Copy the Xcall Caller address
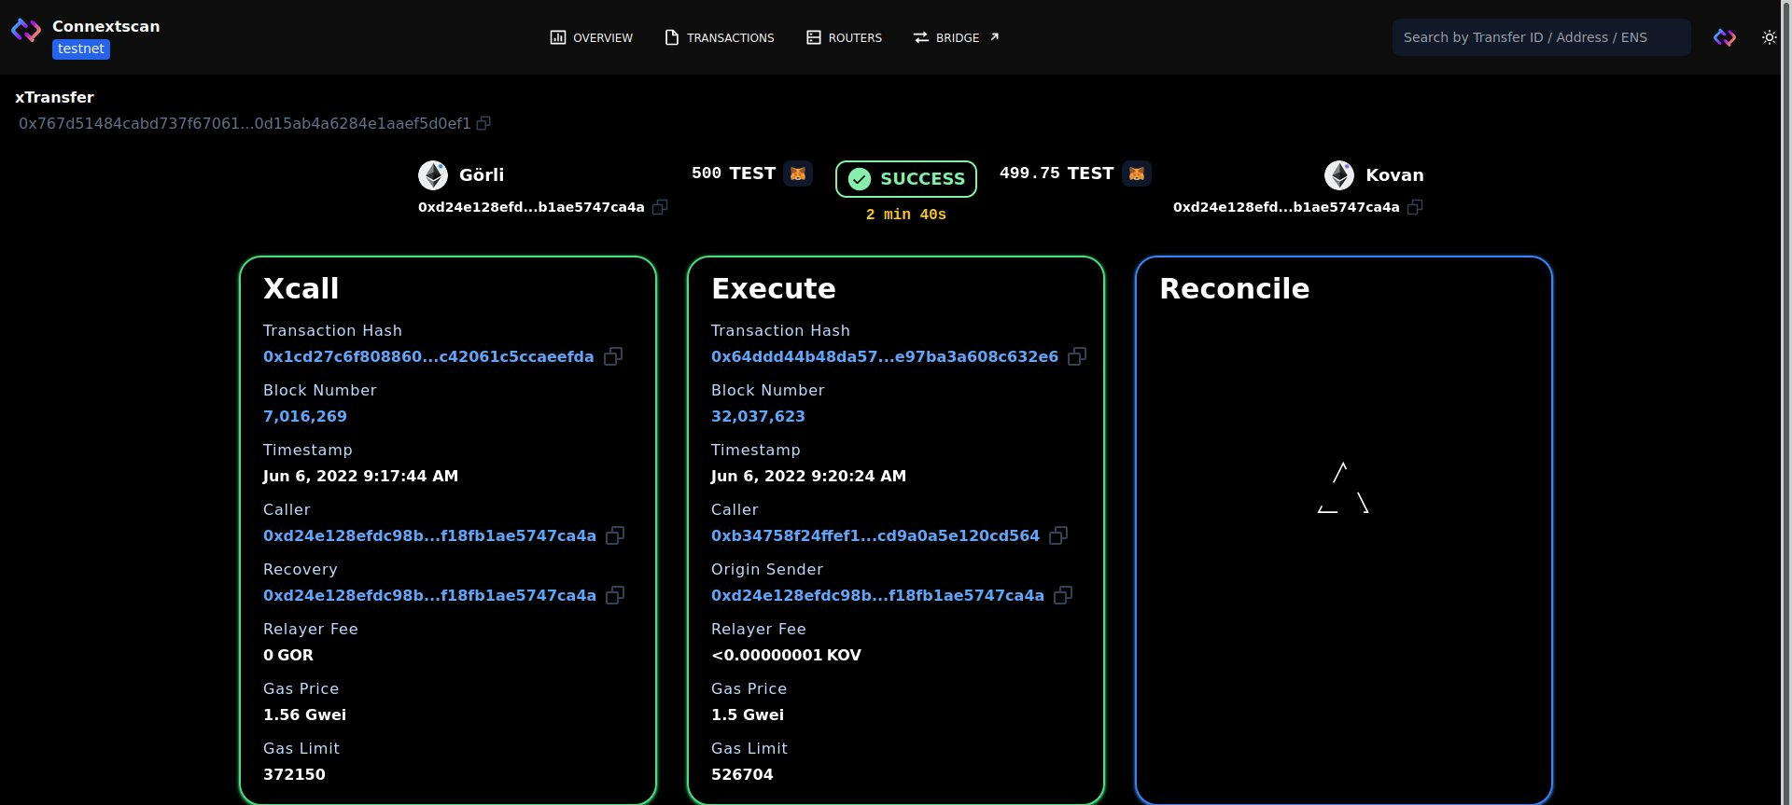 (x=615, y=535)
